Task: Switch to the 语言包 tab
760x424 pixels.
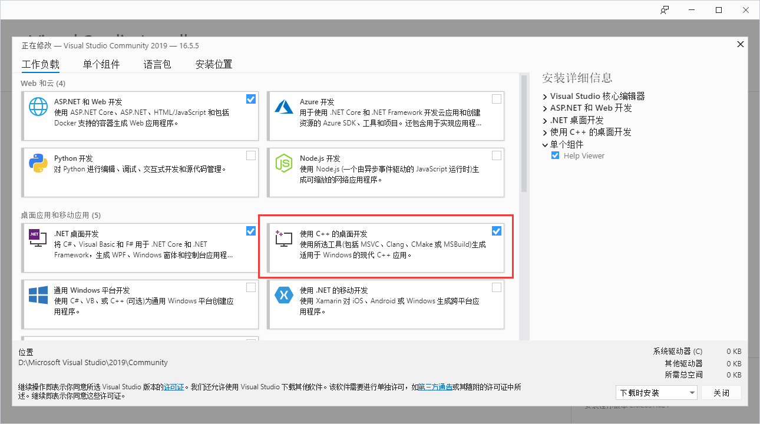Action: point(157,64)
